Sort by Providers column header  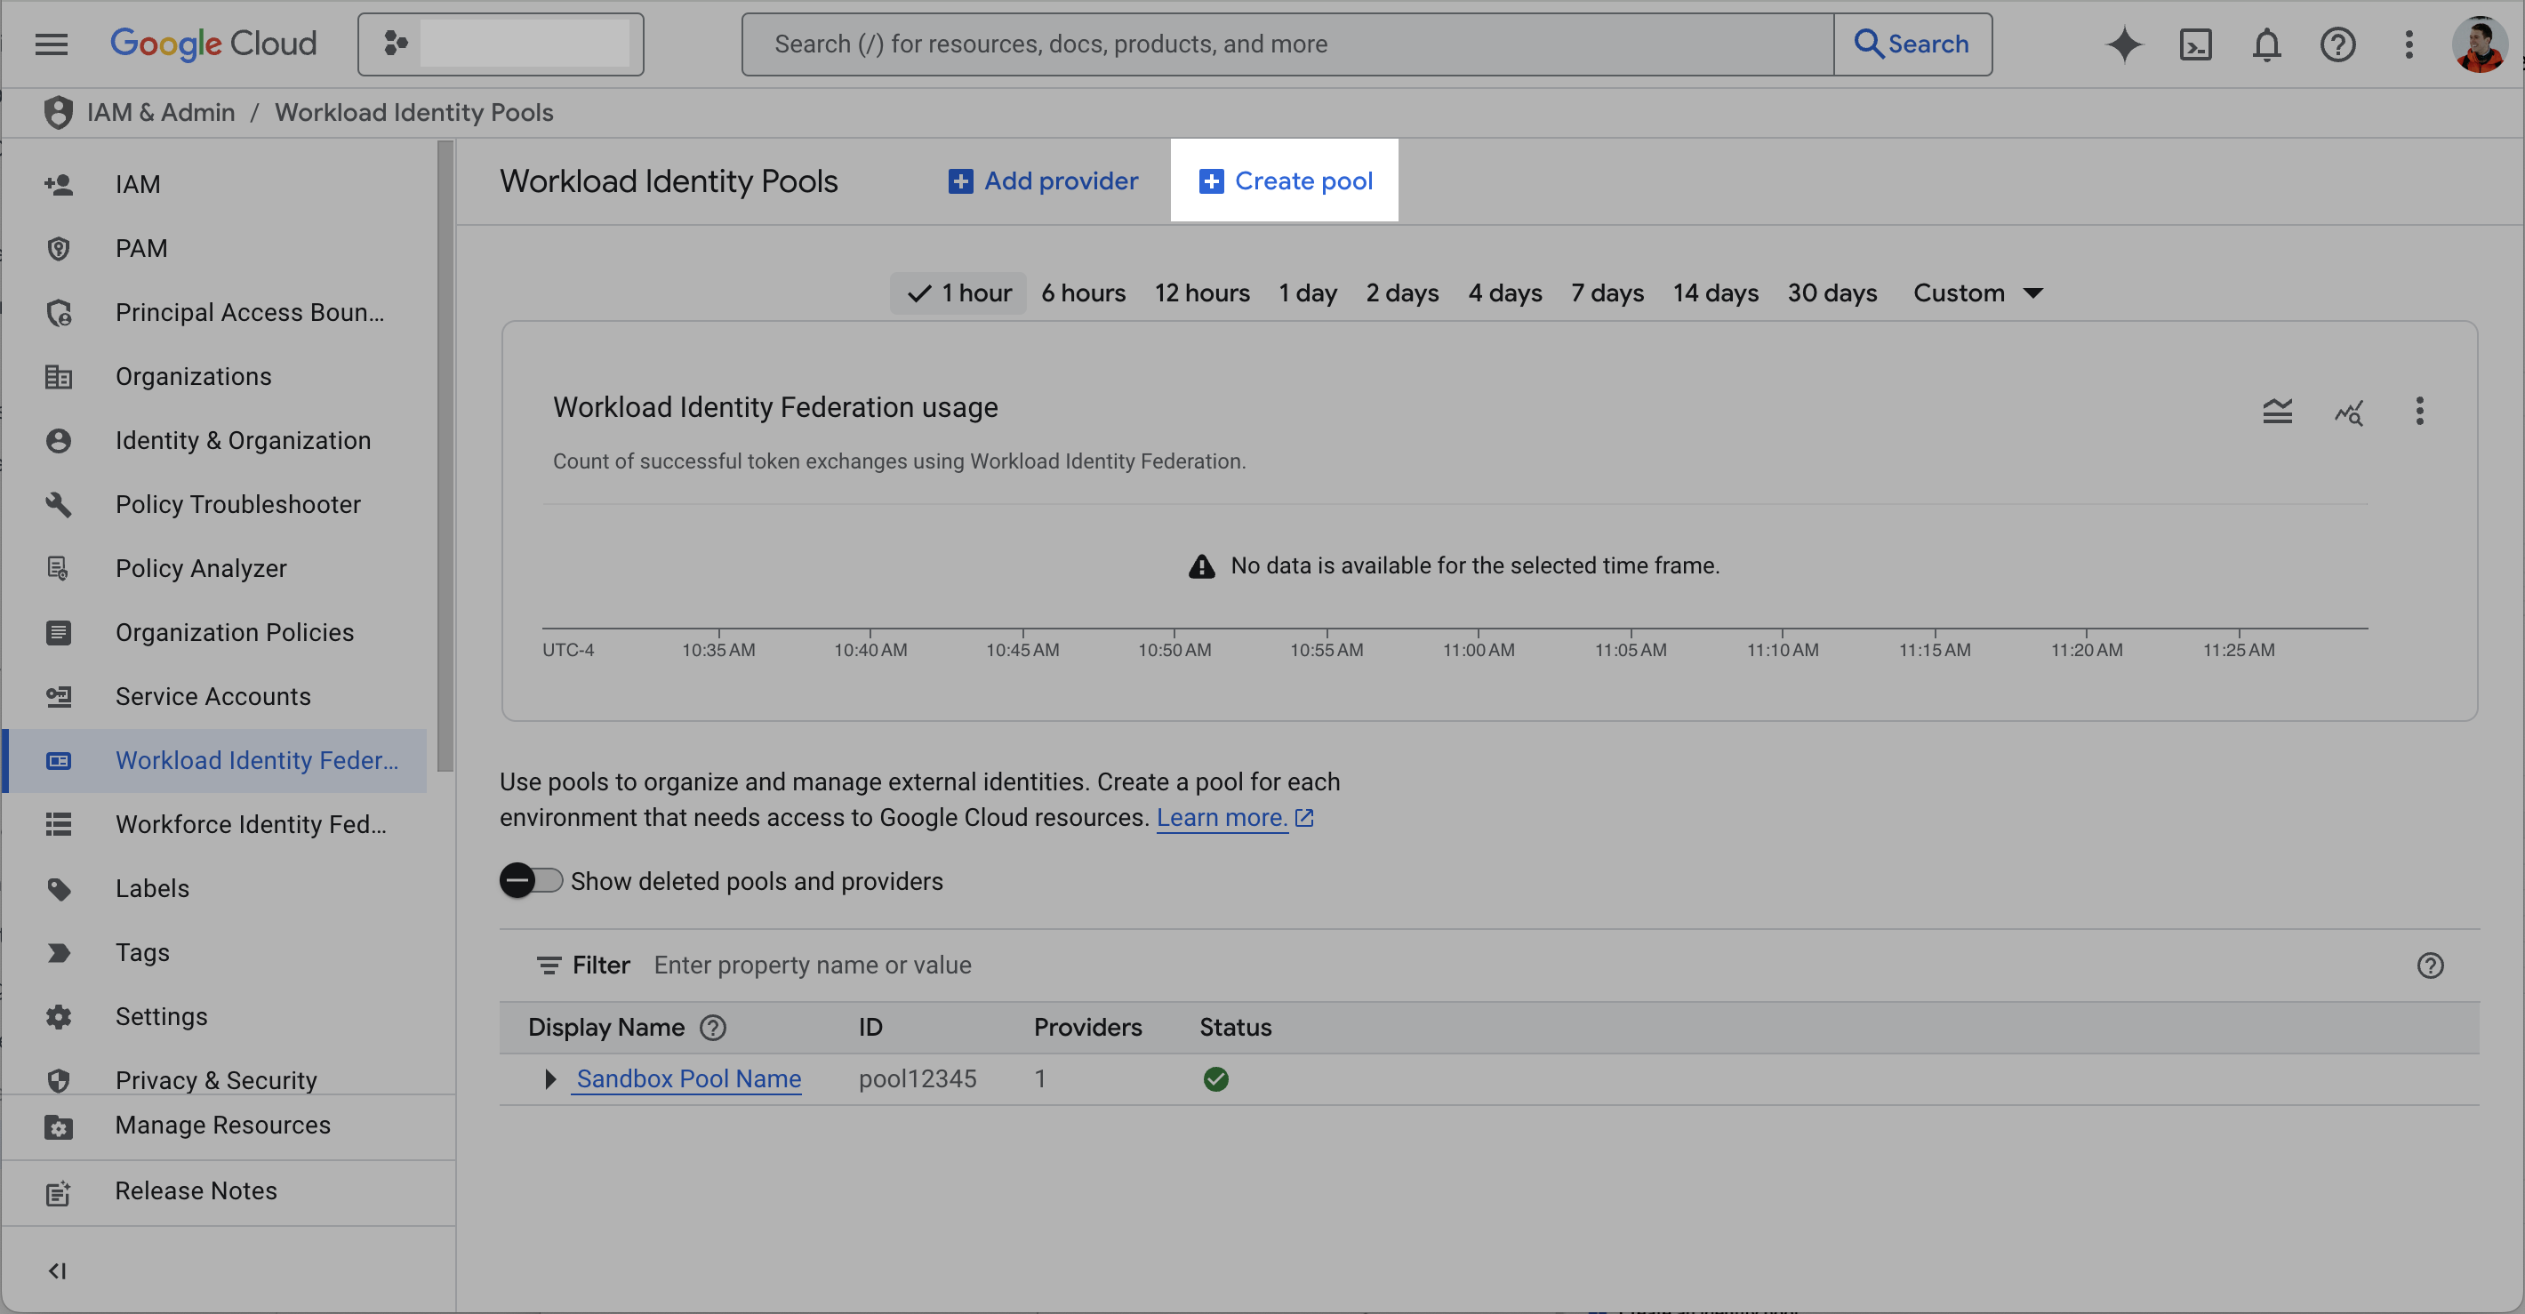click(x=1088, y=1028)
